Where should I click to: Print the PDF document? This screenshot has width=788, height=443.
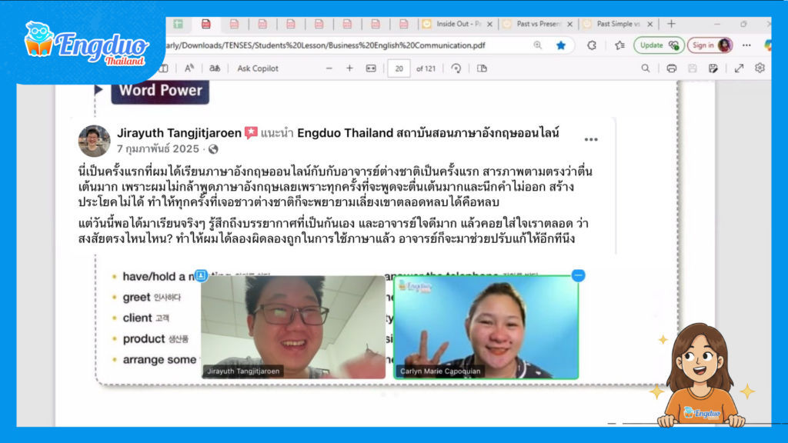coord(671,68)
